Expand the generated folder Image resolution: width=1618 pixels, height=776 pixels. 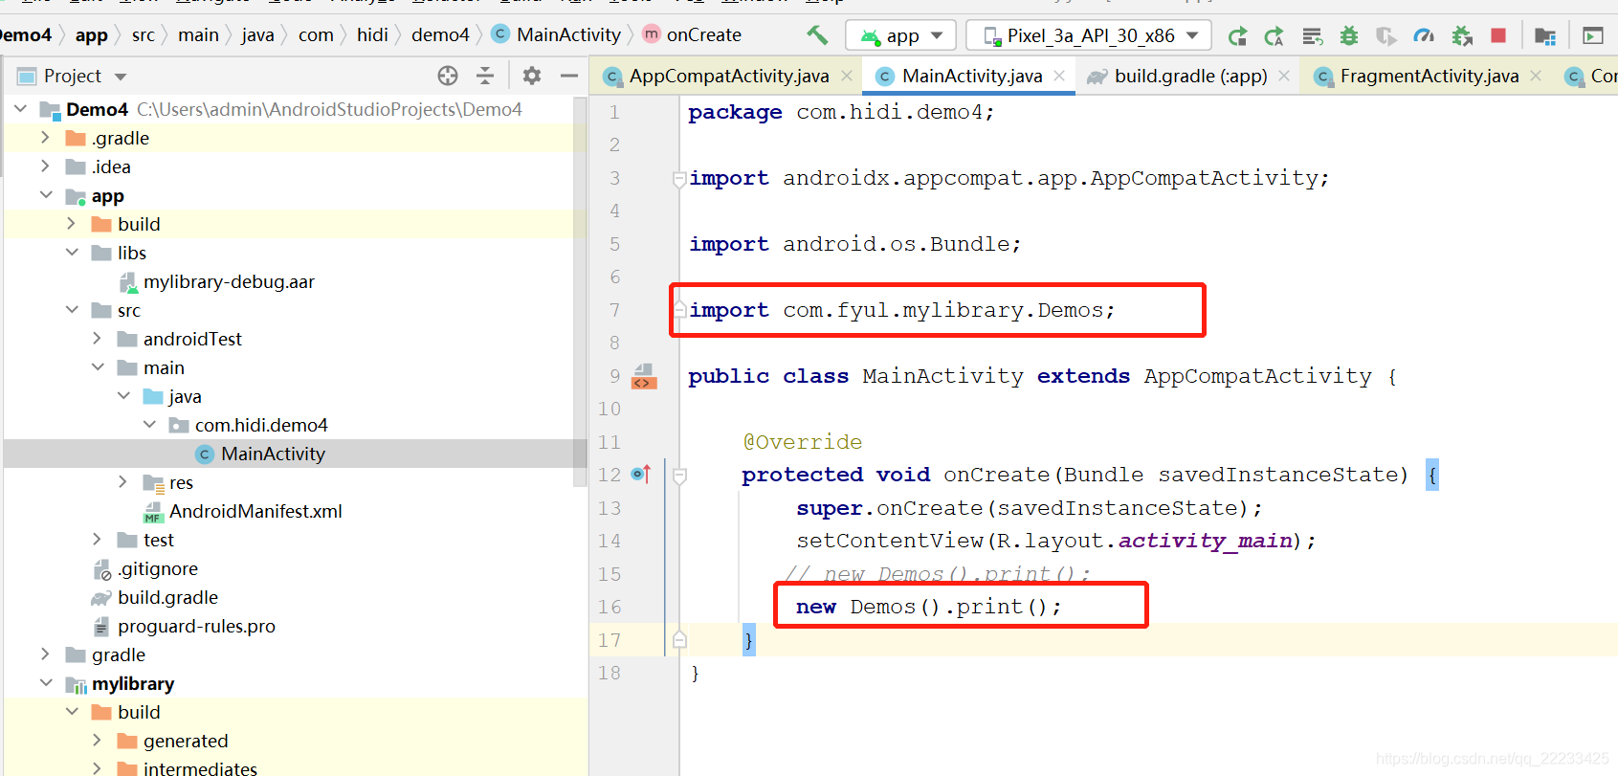coord(98,741)
